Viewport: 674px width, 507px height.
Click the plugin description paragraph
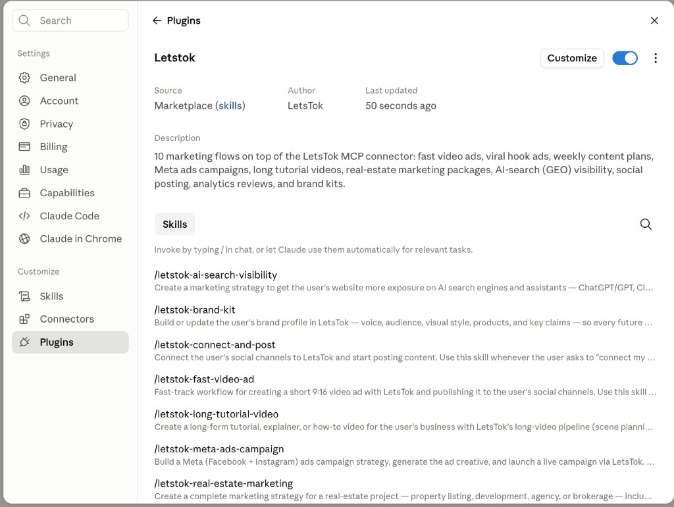(x=404, y=170)
